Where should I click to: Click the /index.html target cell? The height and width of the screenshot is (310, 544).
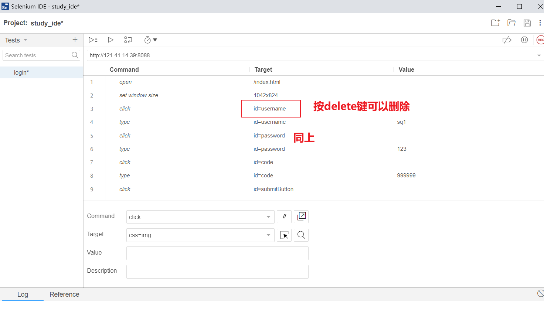(x=267, y=82)
